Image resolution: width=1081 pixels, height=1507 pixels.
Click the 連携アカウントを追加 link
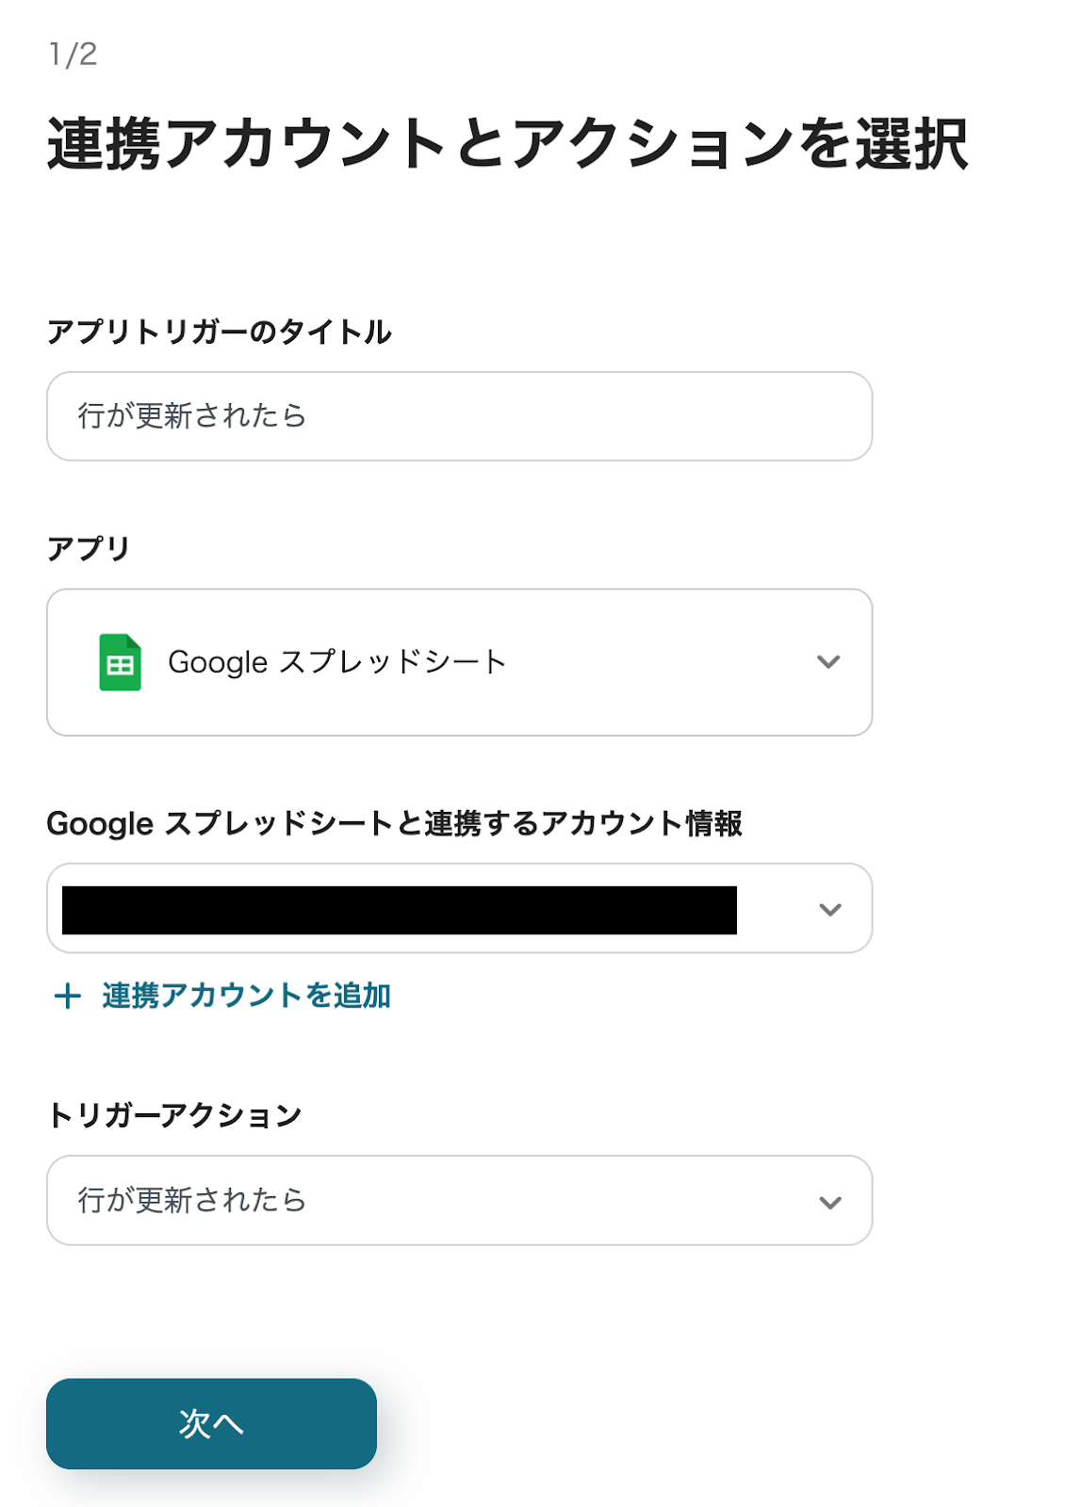point(246,996)
